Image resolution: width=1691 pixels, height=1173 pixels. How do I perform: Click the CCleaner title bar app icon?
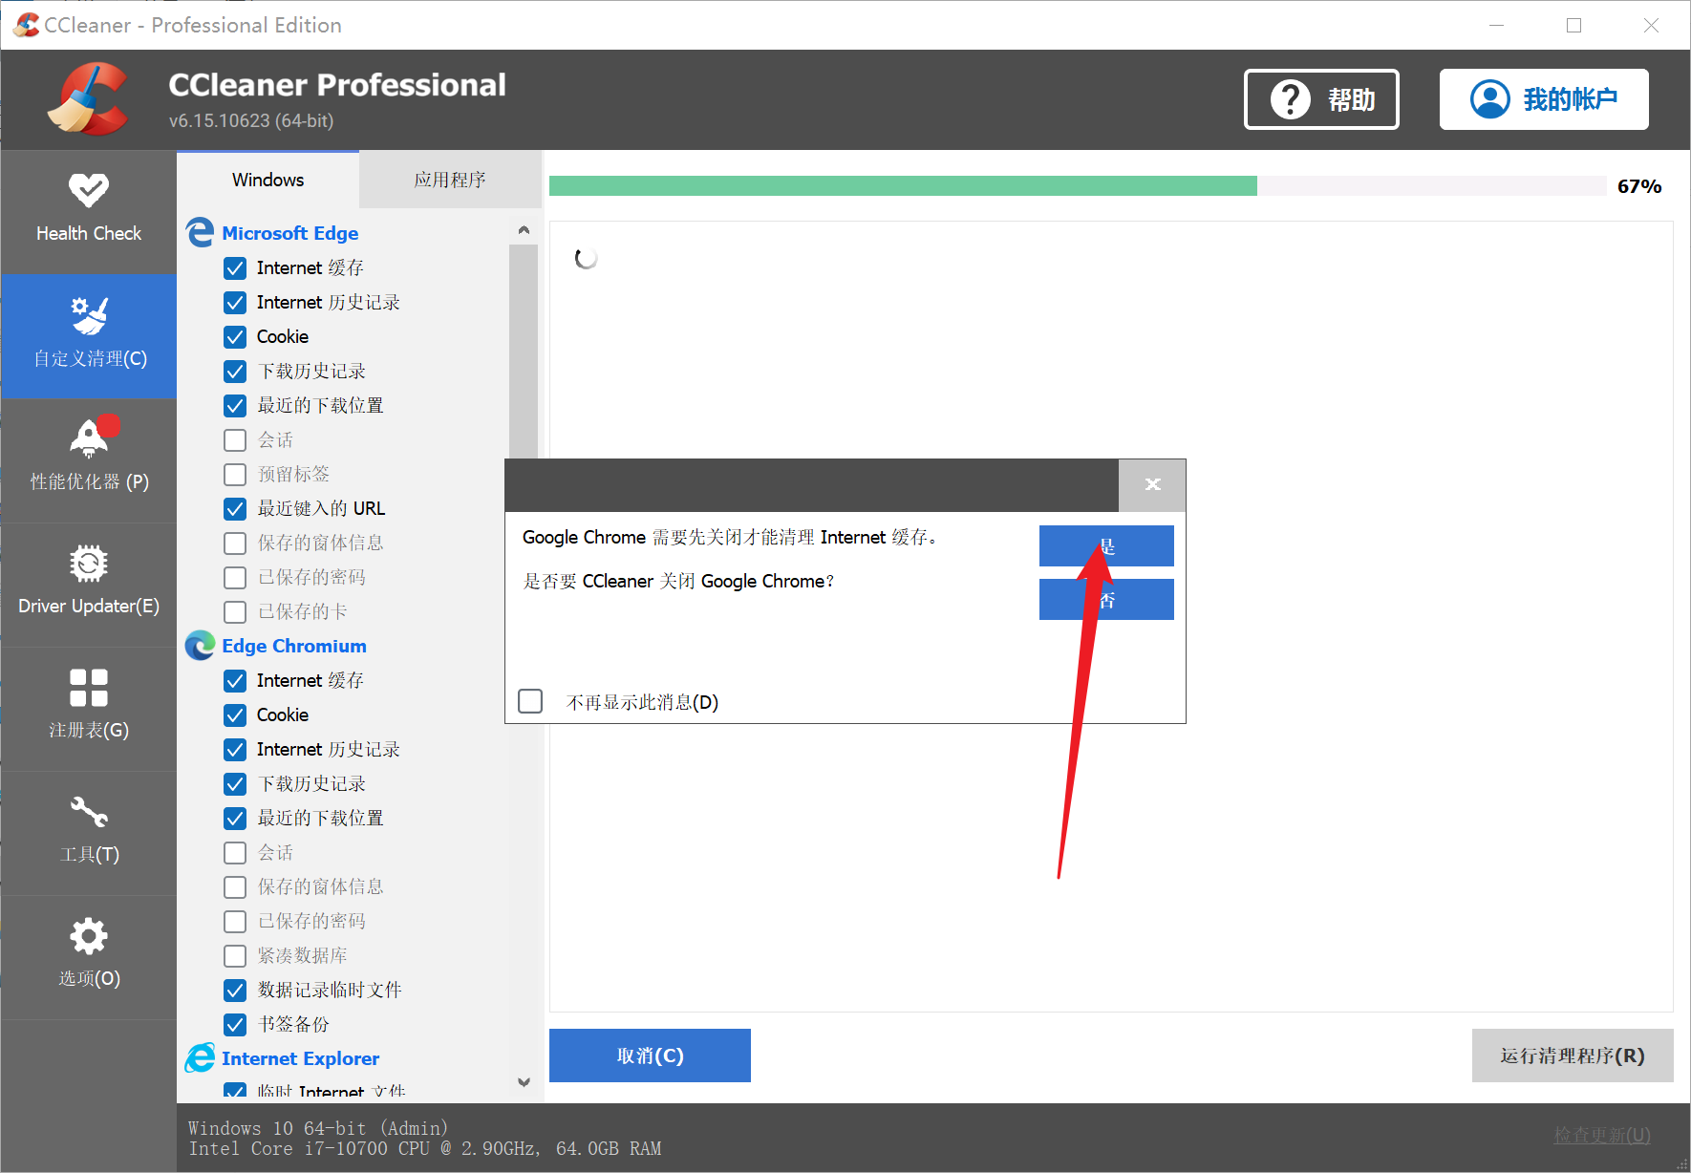click(27, 25)
